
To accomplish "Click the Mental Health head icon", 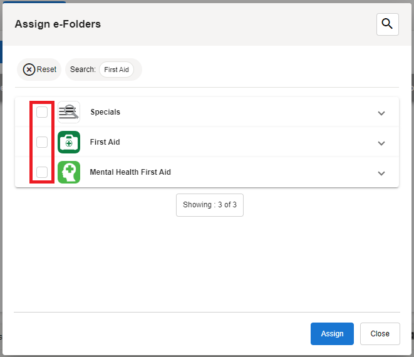I will tap(69, 172).
